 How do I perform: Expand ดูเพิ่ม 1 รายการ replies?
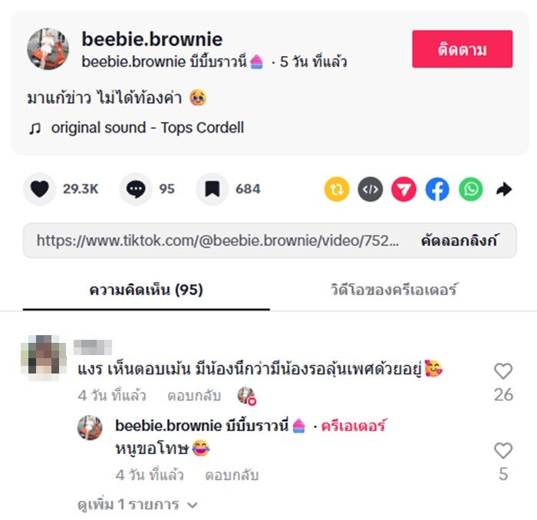coord(137,505)
